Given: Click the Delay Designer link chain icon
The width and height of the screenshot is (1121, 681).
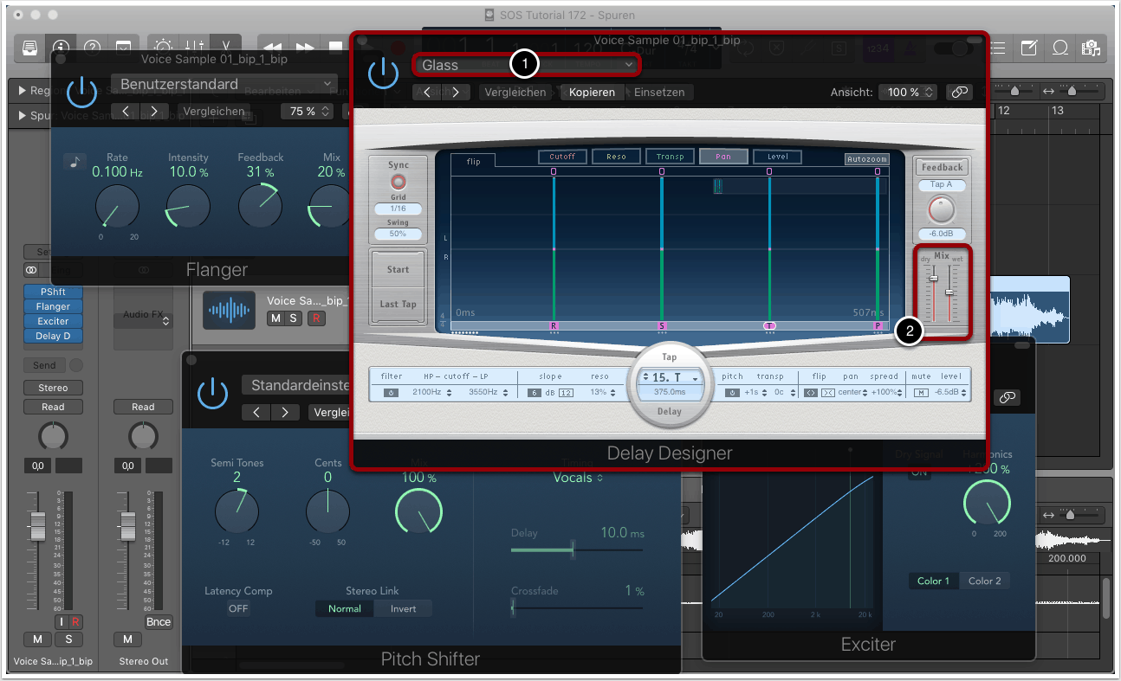Looking at the screenshot, I should pyautogui.click(x=959, y=92).
